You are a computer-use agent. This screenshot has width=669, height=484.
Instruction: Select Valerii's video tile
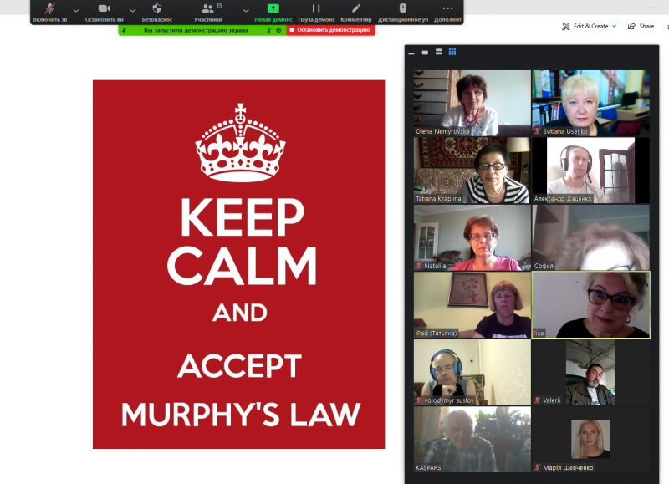(591, 372)
